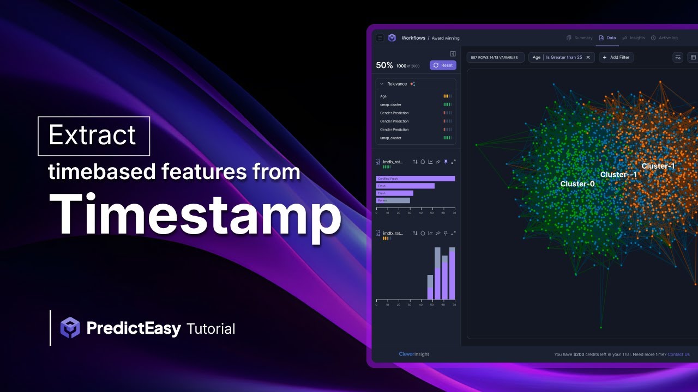698x392 pixels.
Task: Click the Rotten bar in chart
Action: [x=393, y=200]
